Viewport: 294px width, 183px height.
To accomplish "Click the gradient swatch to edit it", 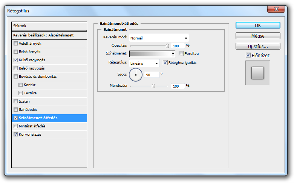I will pos(150,54).
